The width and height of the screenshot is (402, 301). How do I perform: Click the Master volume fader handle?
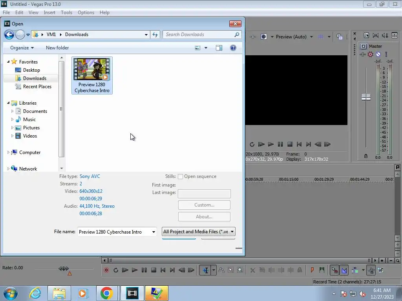pyautogui.click(x=366, y=97)
